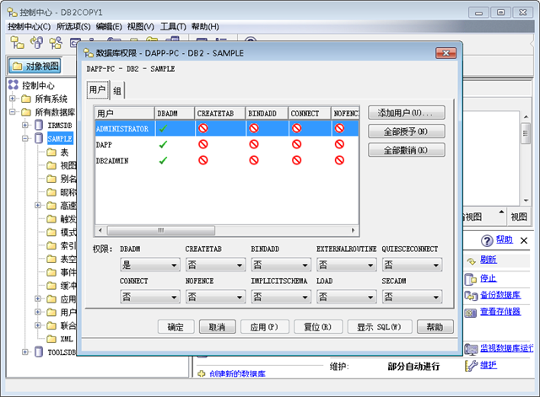Click the right arrow of table scrollbar
Screen dimensions: 540x397
[353, 230]
